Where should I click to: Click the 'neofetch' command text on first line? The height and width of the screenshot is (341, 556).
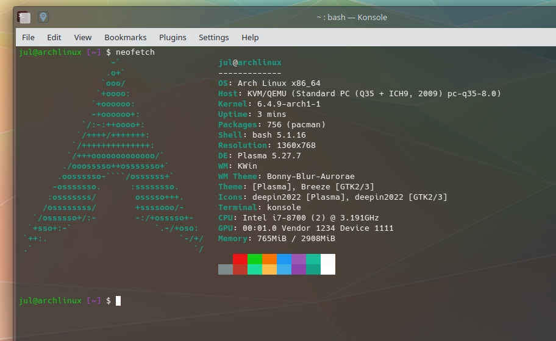(135, 52)
